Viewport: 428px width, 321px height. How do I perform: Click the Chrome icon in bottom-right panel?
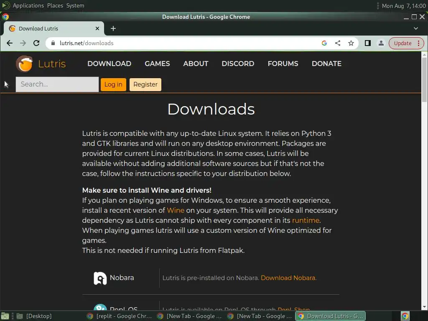coord(405,316)
